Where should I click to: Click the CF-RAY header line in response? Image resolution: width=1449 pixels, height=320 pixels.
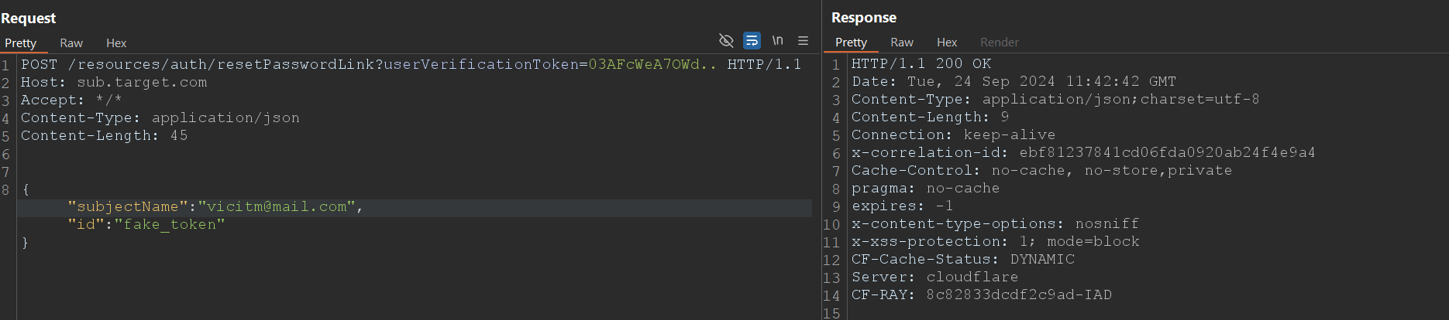point(982,295)
